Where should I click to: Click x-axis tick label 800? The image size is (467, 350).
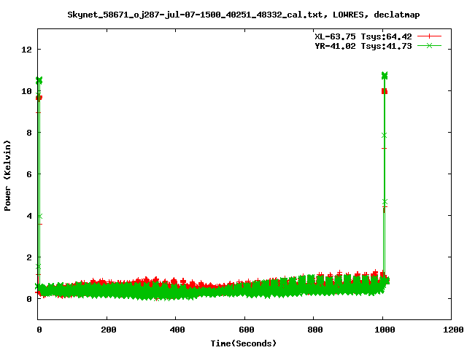click(x=315, y=330)
